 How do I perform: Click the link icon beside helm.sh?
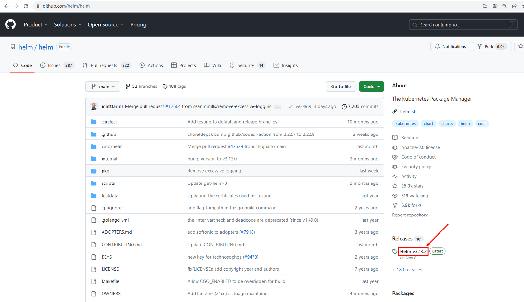395,111
